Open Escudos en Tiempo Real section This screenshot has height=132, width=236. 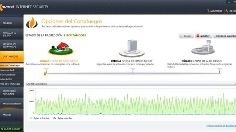pos(11,45)
